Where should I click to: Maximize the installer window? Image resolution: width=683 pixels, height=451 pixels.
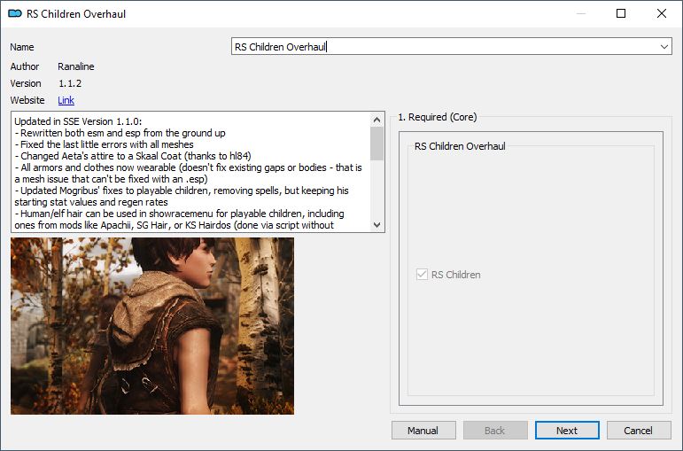[x=621, y=13]
